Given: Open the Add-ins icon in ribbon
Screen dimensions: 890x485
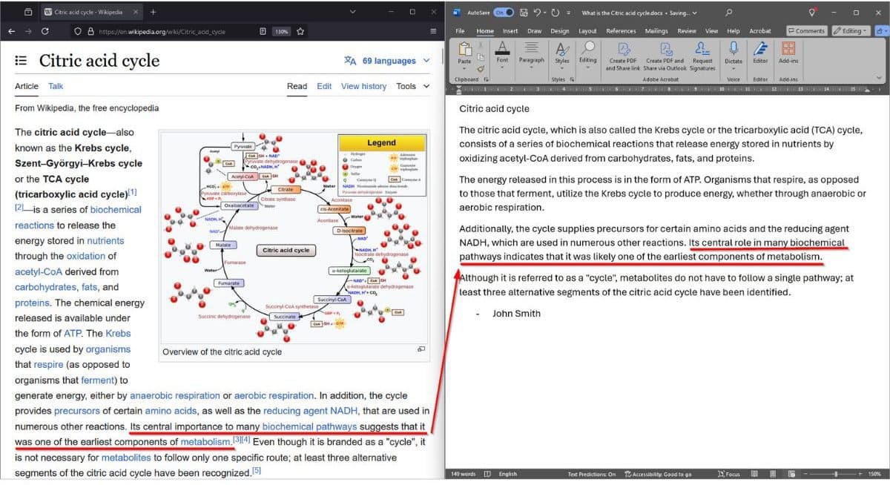Looking at the screenshot, I should pos(788,48).
